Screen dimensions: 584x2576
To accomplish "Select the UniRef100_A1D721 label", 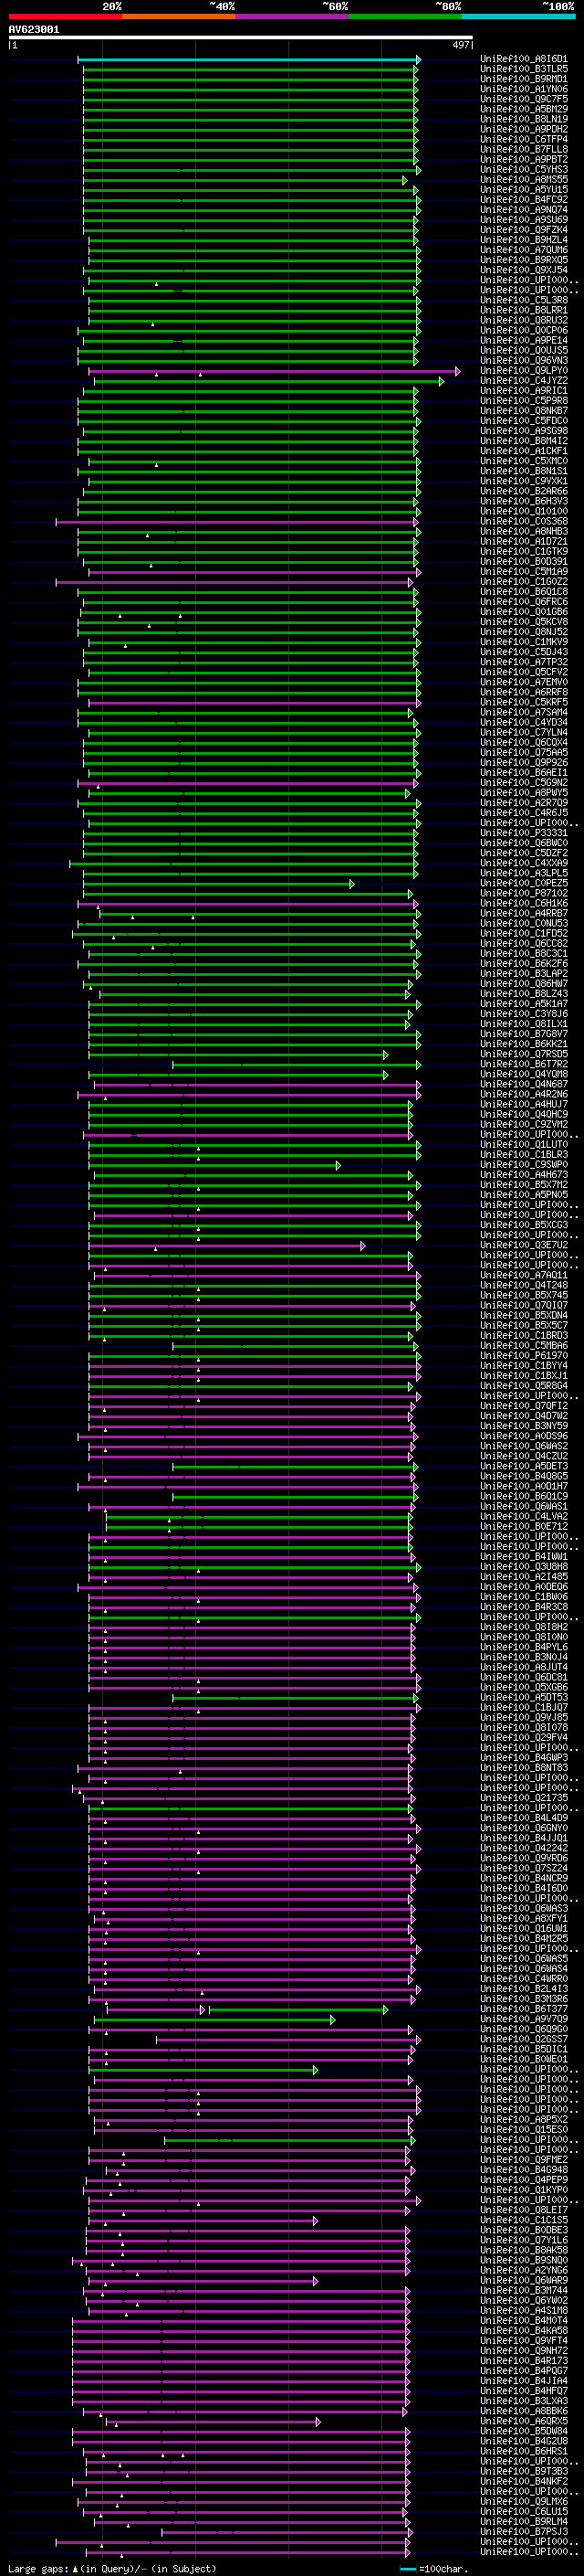I will [x=524, y=541].
